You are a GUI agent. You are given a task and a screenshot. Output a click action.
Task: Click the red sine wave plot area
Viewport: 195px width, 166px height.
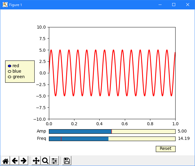coord(112,73)
